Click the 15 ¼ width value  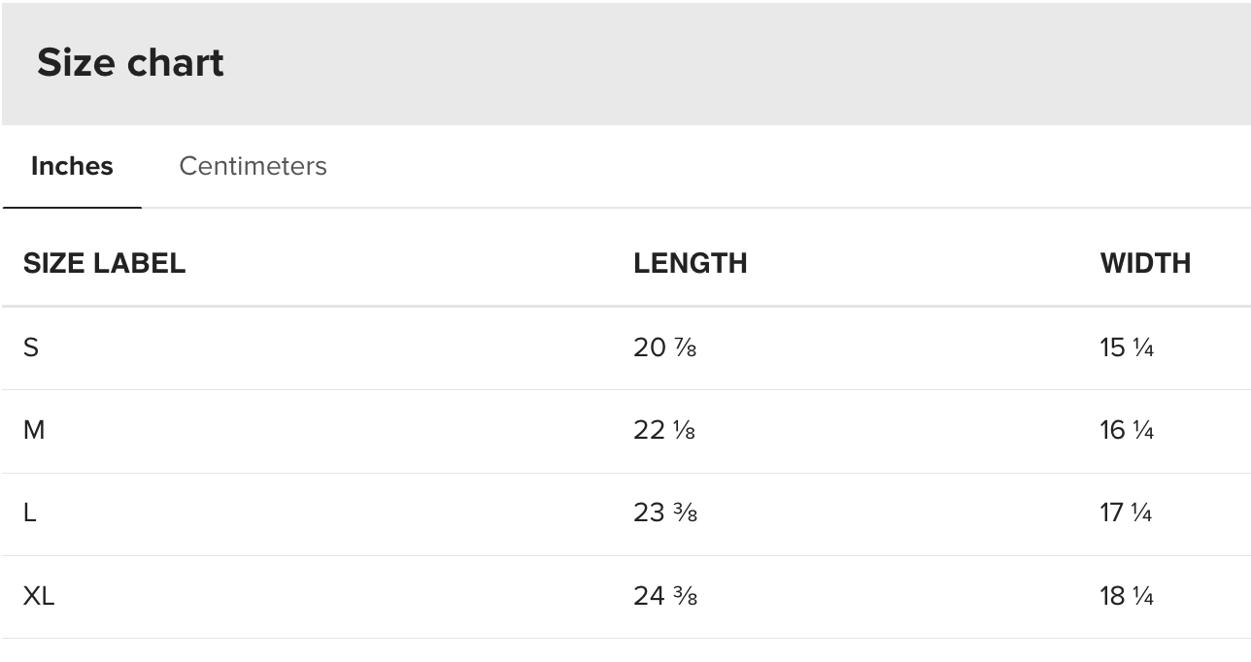[1127, 348]
